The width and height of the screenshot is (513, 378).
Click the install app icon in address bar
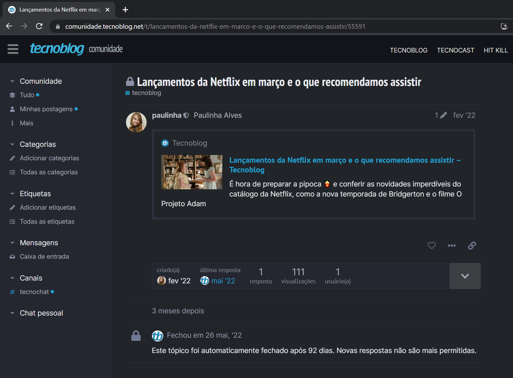[504, 26]
